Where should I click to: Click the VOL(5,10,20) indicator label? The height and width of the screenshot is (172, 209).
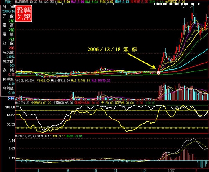pyautogui.click(x=25, y=81)
